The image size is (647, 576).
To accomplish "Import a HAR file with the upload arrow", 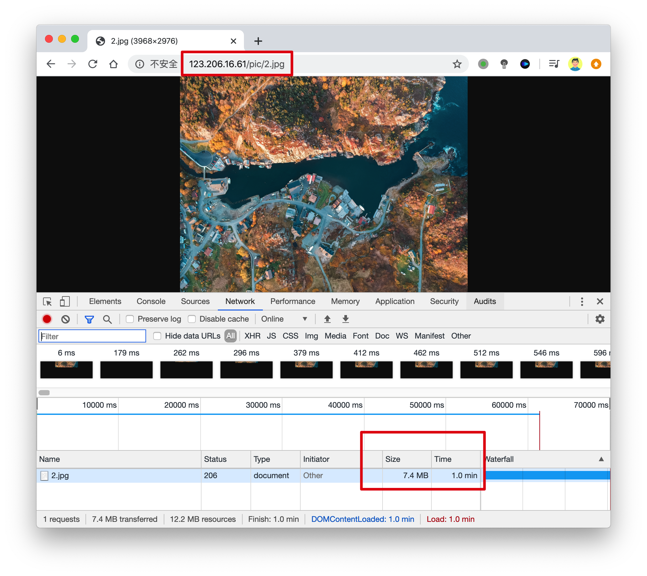I will (x=327, y=319).
